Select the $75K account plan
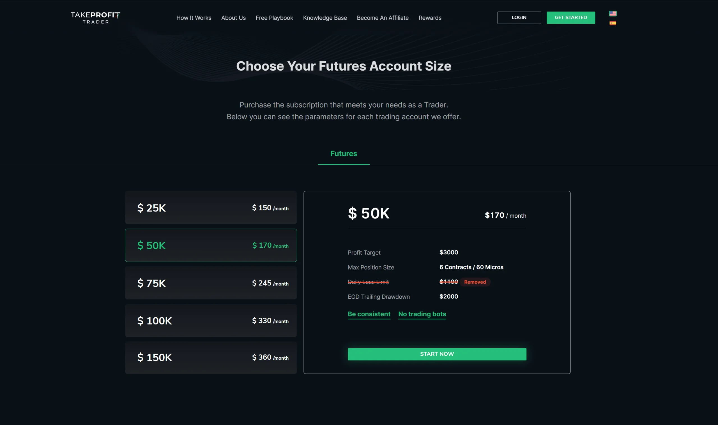The height and width of the screenshot is (425, 718). (x=211, y=283)
